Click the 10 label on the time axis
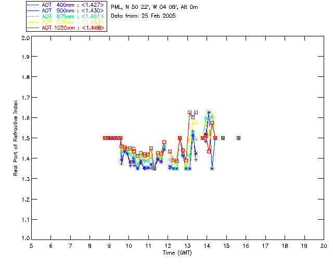Screen dimensions: 333x266 click(x=129, y=246)
